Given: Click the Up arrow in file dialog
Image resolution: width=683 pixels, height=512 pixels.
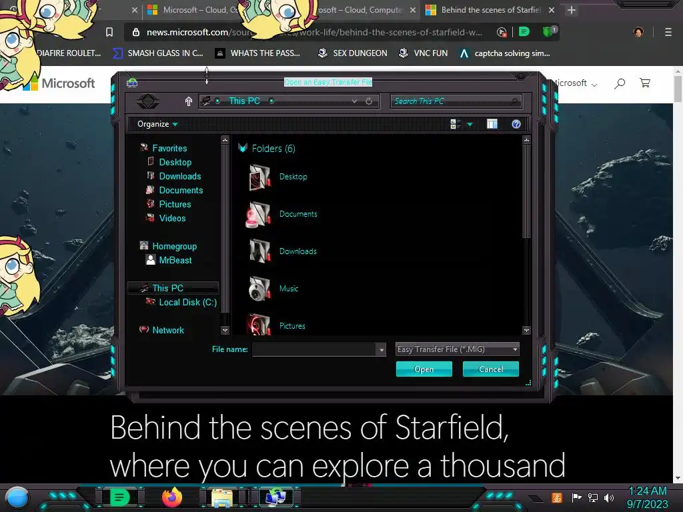Looking at the screenshot, I should coord(189,101).
